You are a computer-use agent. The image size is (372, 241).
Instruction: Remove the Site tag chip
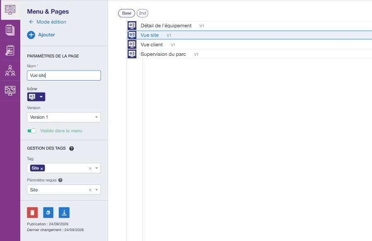pos(42,168)
